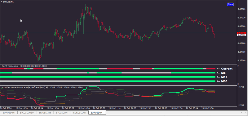This screenshot has width=248, height=116.
Task: Click the "20 Feb 20:02" time label
Action: point(68,108)
